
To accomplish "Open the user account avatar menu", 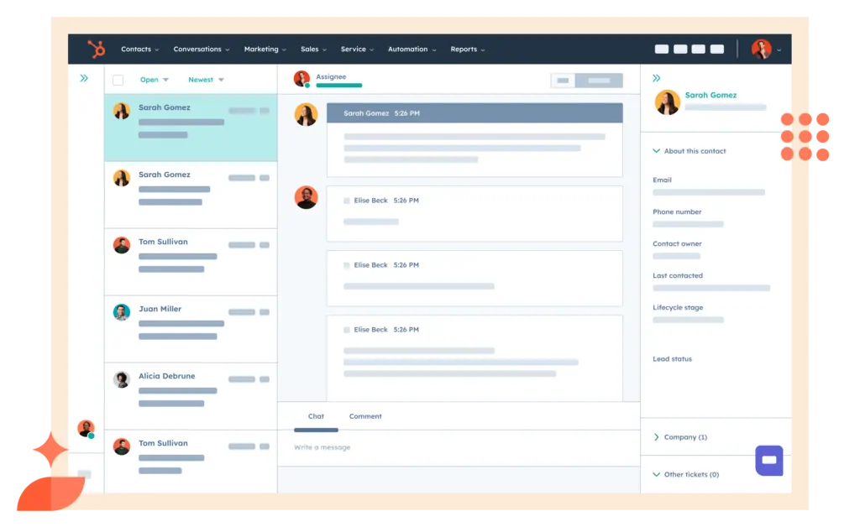I will (x=766, y=50).
